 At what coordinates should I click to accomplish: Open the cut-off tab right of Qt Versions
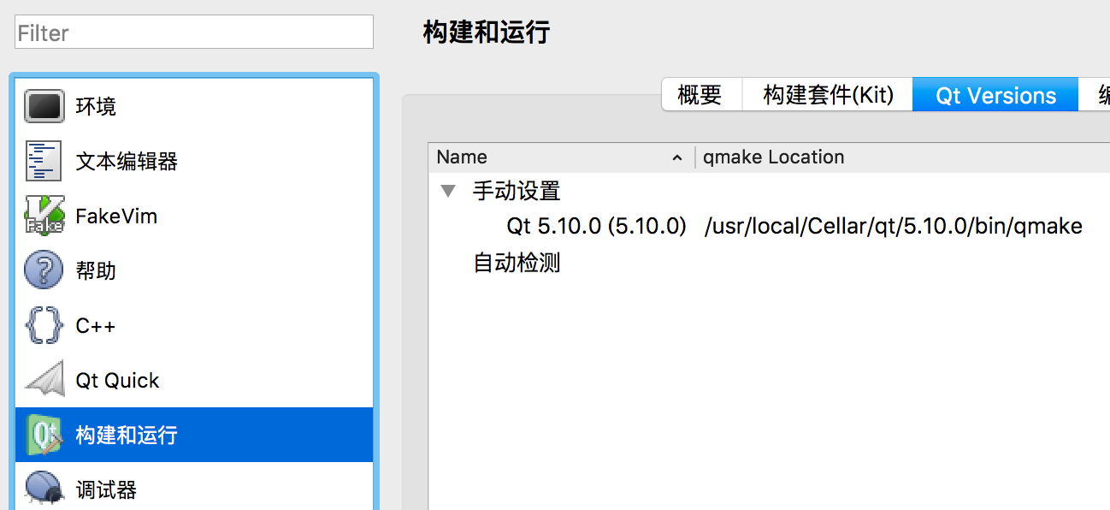click(x=1096, y=95)
